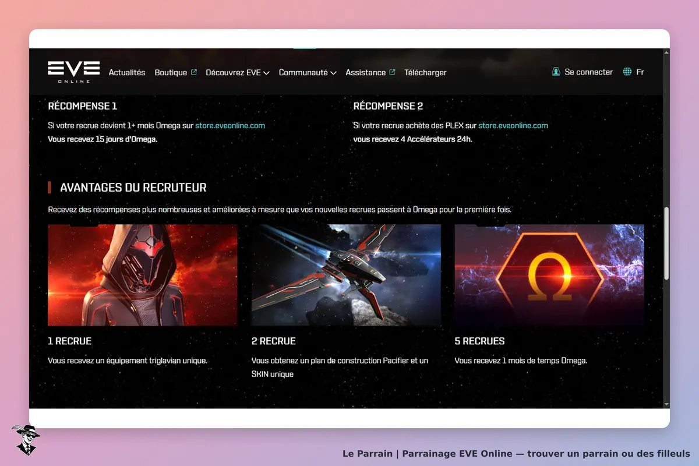Click the scrollbar up arrow
This screenshot has height=466, width=699.
click(x=666, y=52)
